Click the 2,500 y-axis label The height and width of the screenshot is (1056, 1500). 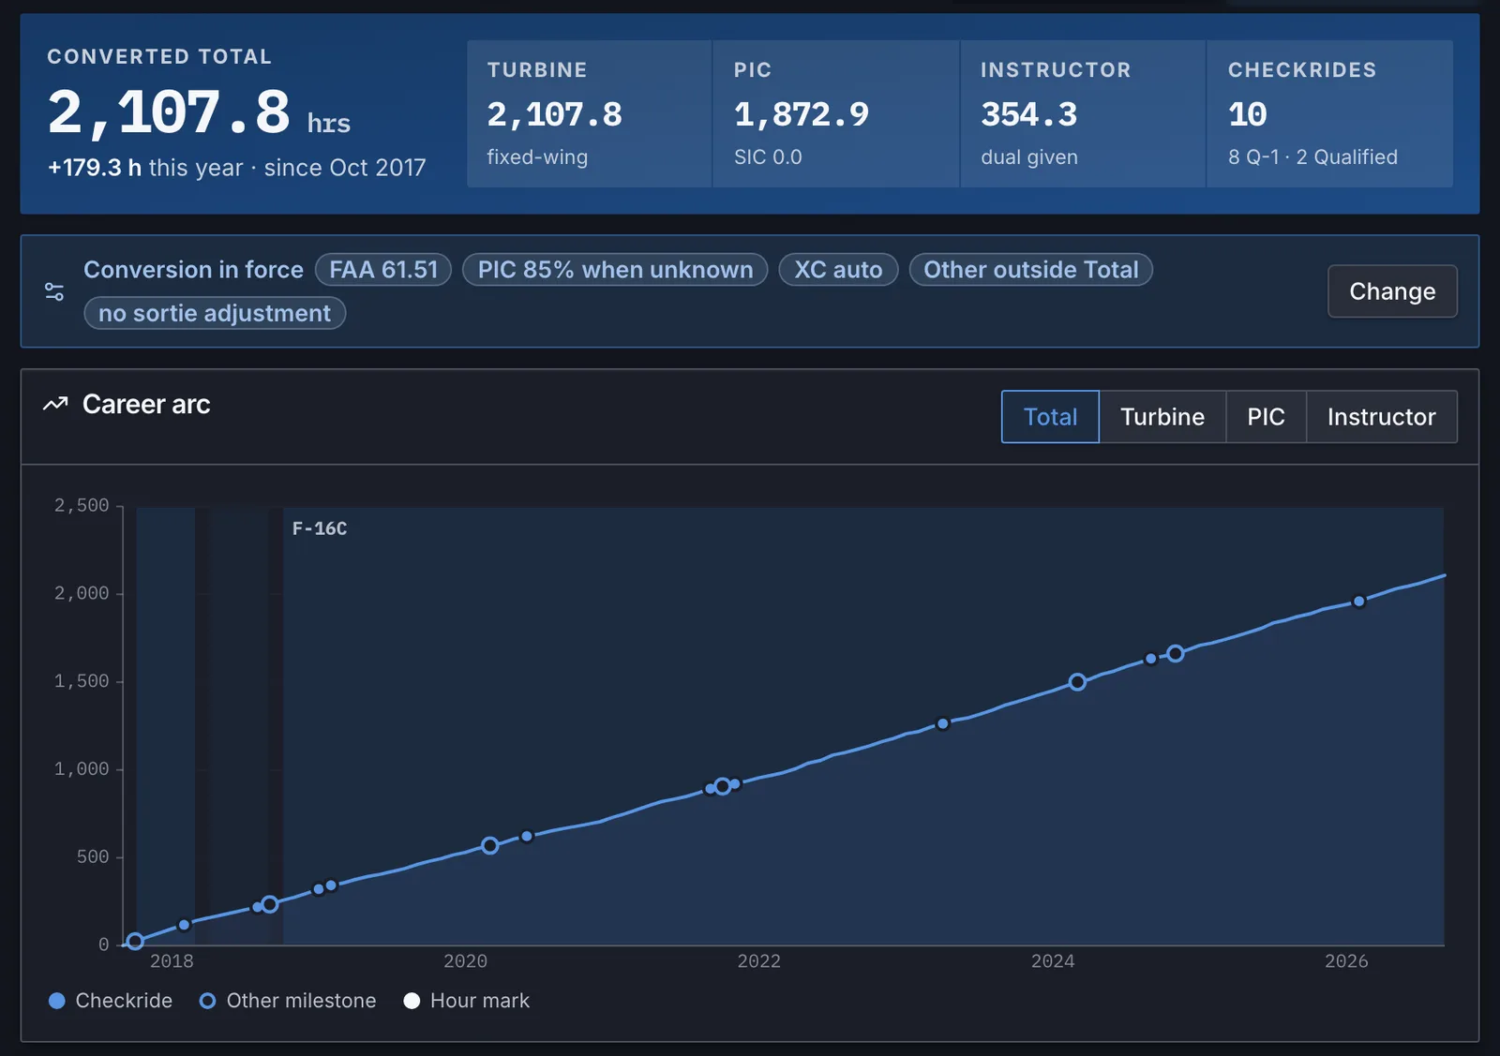click(82, 506)
